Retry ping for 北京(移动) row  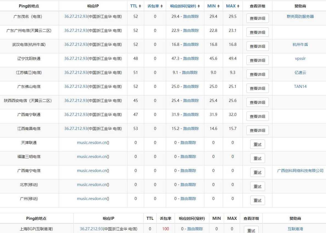pos(257,187)
